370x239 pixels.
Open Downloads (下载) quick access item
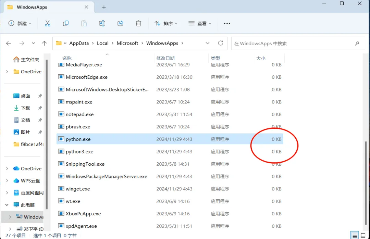point(22,108)
